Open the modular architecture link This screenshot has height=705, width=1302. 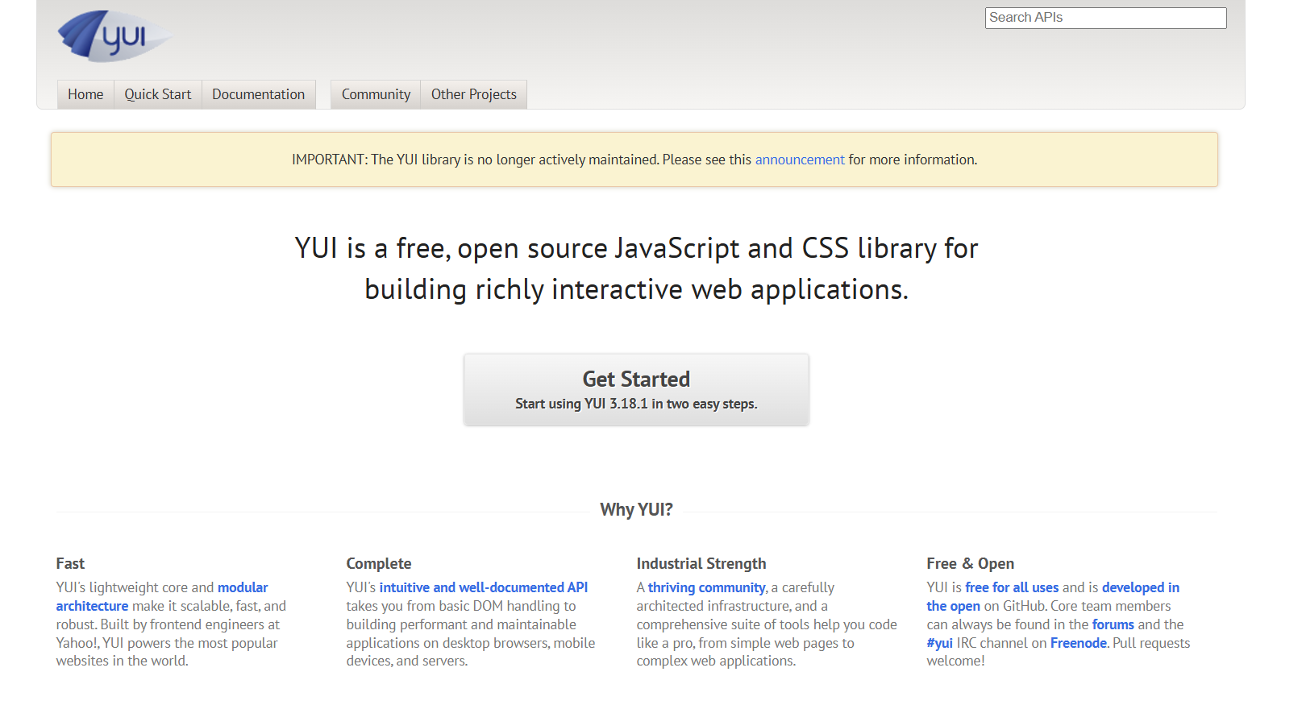tap(242, 587)
